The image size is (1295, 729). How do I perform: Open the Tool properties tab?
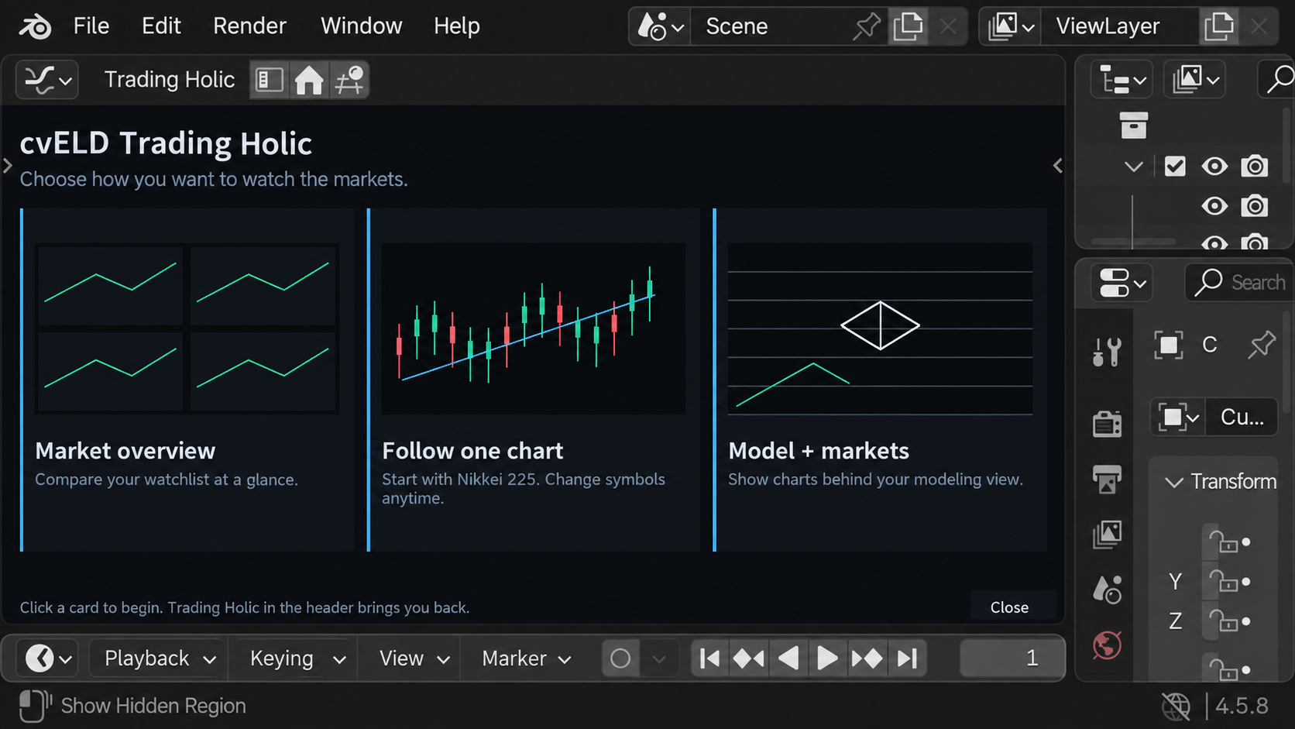tap(1107, 352)
